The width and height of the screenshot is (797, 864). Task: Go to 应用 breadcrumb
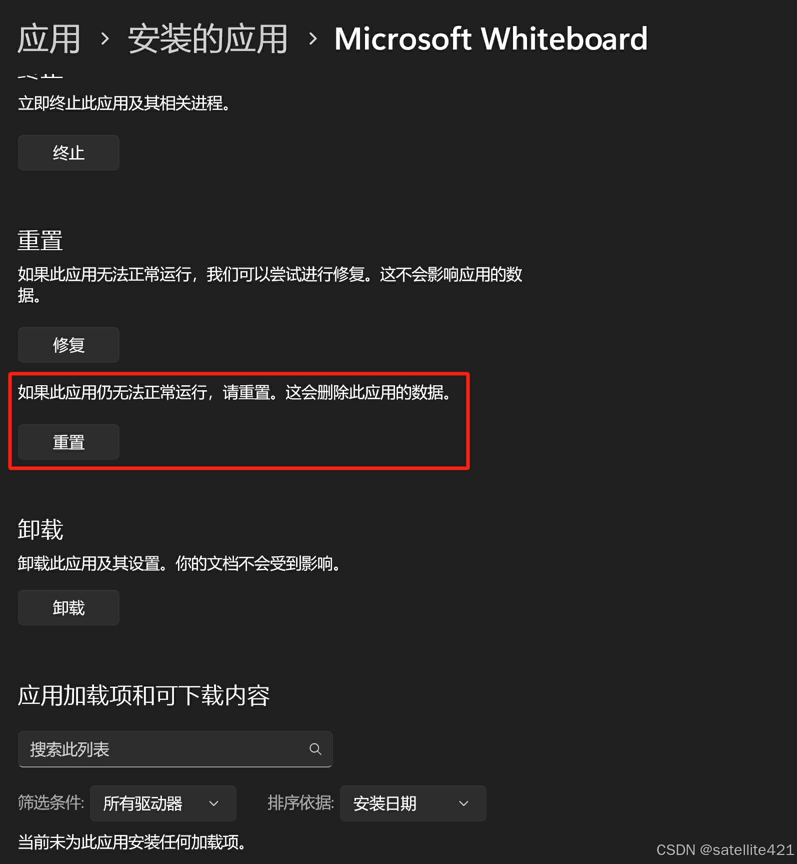click(x=49, y=39)
